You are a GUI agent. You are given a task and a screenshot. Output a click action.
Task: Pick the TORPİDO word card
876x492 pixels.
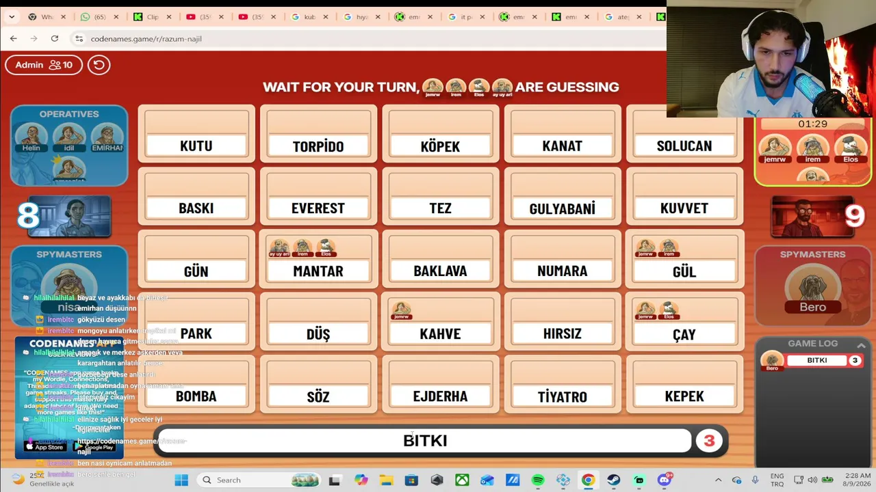318,135
